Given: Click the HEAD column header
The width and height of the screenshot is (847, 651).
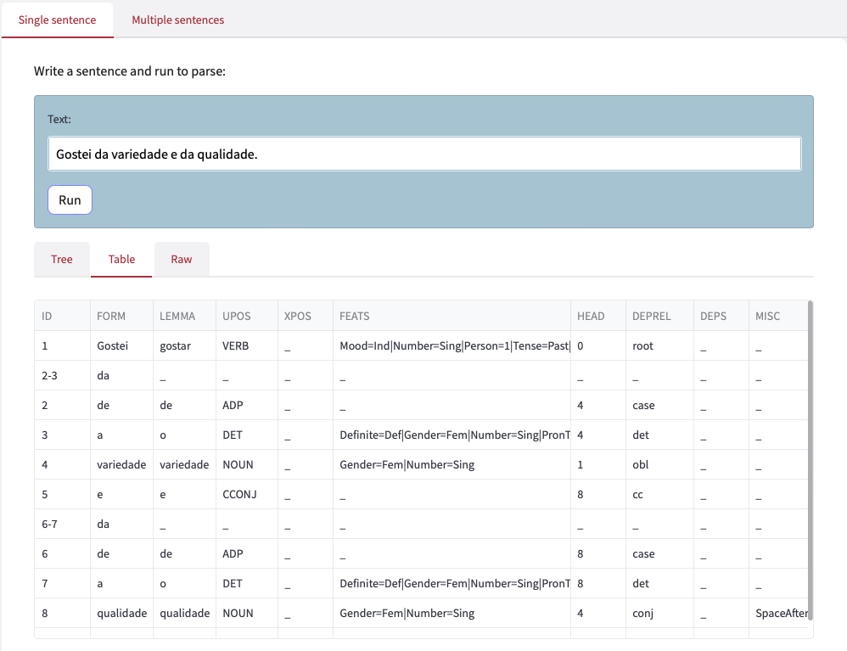Looking at the screenshot, I should tap(591, 316).
